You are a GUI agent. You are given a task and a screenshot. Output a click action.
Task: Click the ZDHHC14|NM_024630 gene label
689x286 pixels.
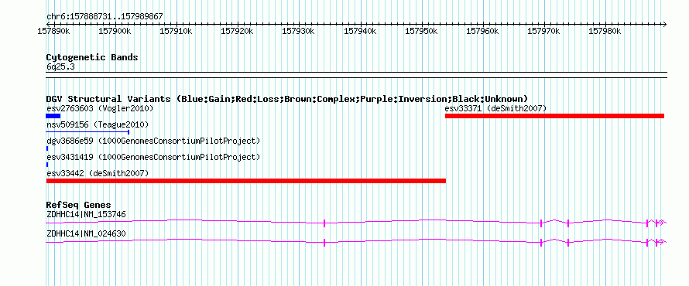[x=86, y=233]
